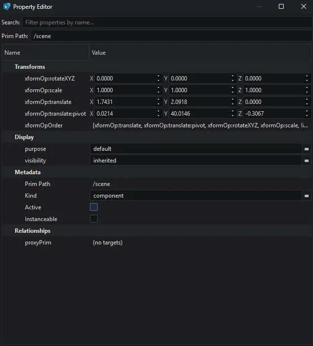
Task: Click the Property Editor app icon
Action: click(x=7, y=6)
